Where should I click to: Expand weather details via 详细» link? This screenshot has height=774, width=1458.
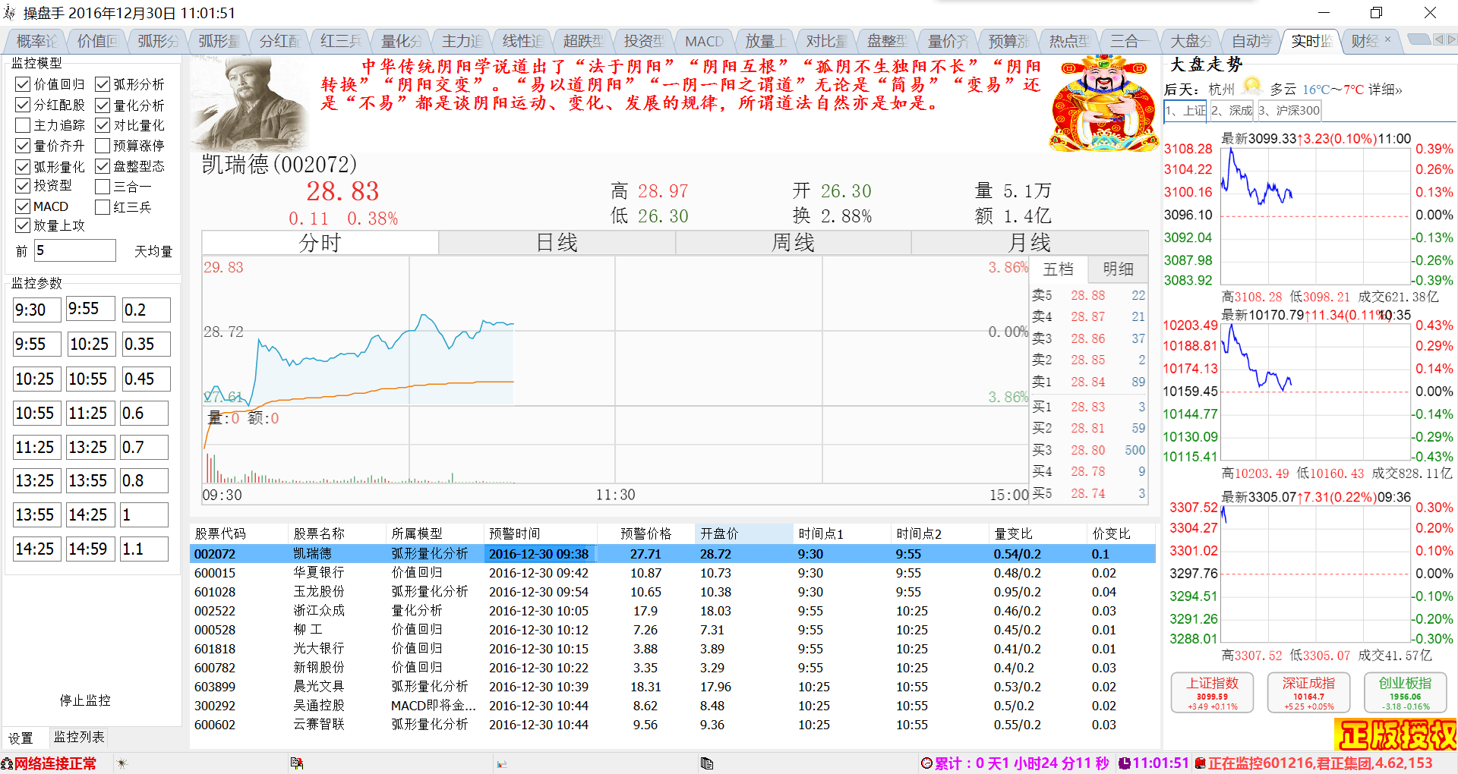pyautogui.click(x=1385, y=90)
